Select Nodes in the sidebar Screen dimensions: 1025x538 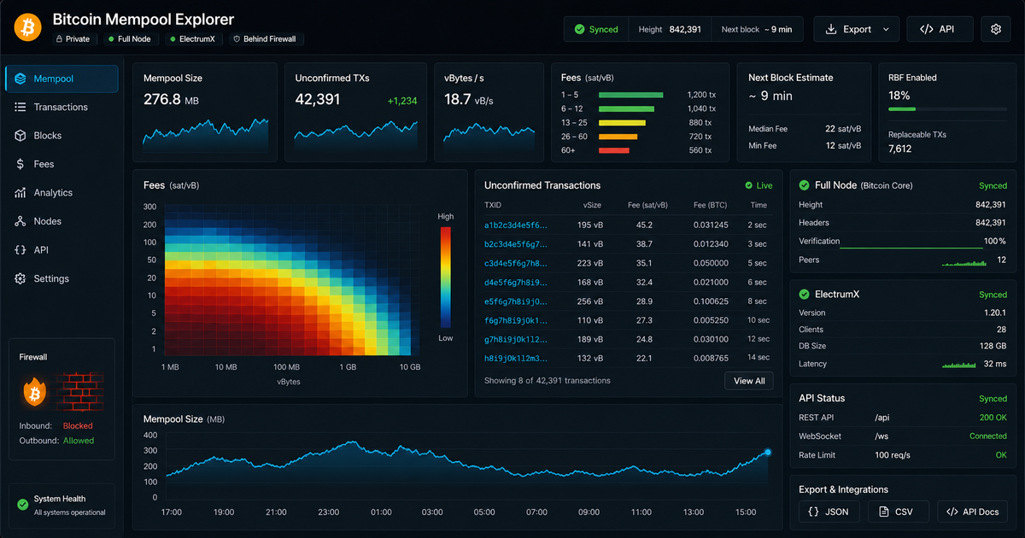point(61,221)
